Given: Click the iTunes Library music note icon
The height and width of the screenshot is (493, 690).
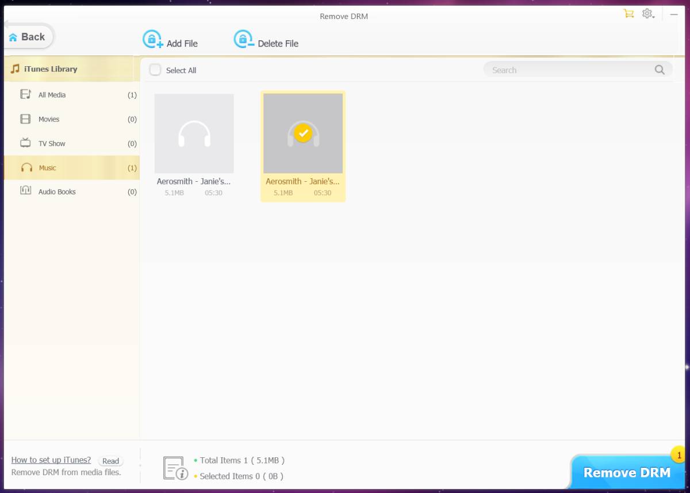Looking at the screenshot, I should (15, 69).
